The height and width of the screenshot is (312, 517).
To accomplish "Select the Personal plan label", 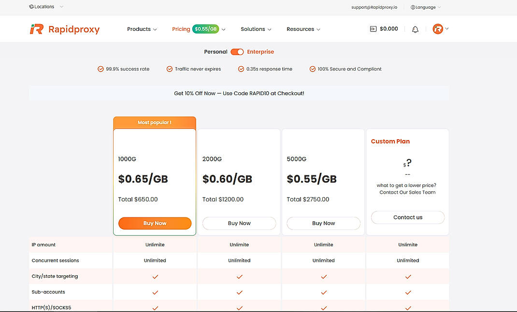I will point(215,52).
